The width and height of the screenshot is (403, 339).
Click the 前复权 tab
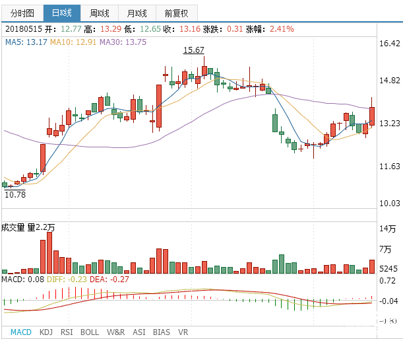click(177, 13)
